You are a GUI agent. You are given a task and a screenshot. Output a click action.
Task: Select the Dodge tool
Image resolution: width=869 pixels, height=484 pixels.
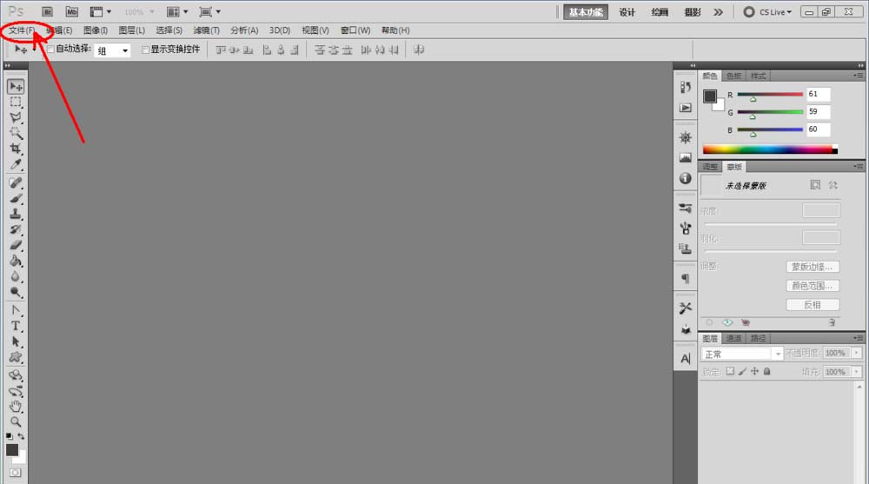pos(16,292)
